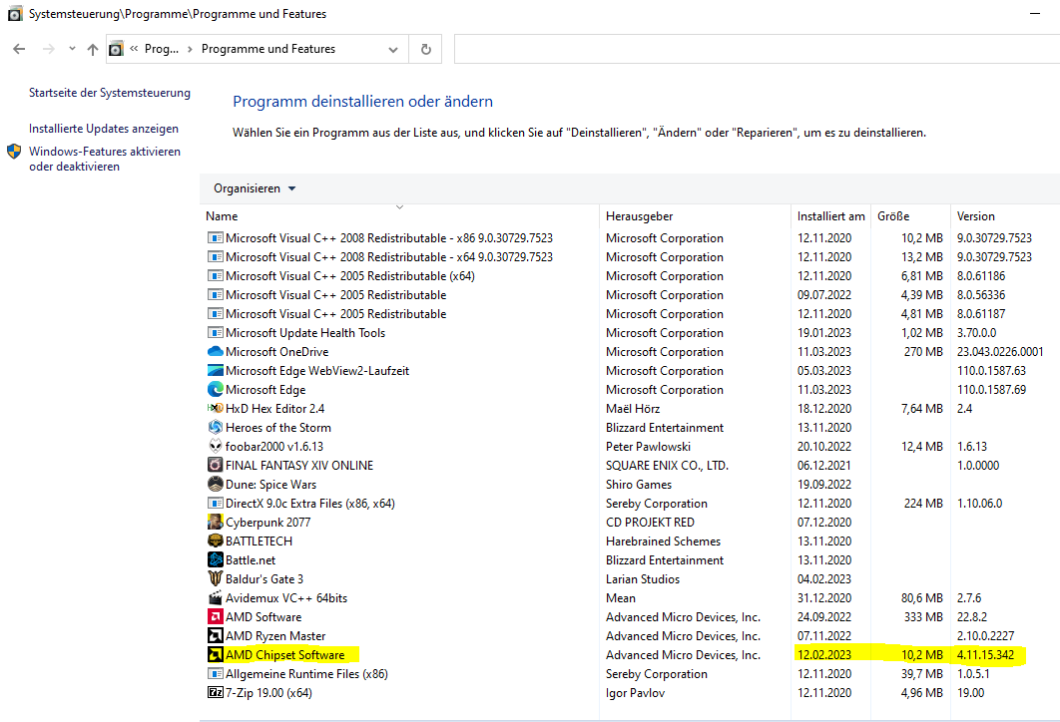Viewport: 1060px width, 722px height.
Task: Click the BATTLETECH icon
Action: 215,541
